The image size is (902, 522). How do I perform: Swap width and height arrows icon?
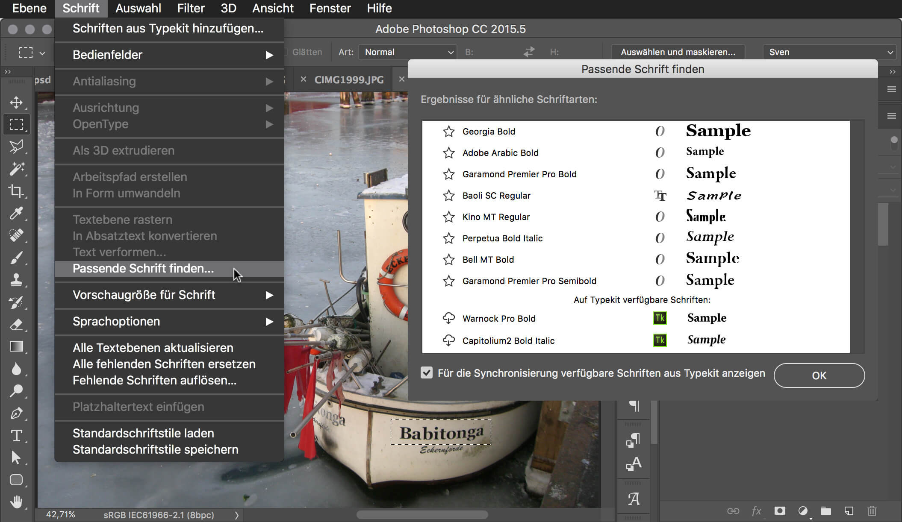coord(529,52)
